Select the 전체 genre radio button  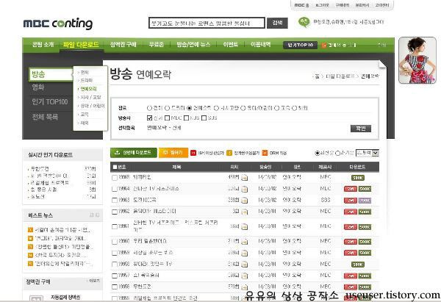tap(149, 108)
